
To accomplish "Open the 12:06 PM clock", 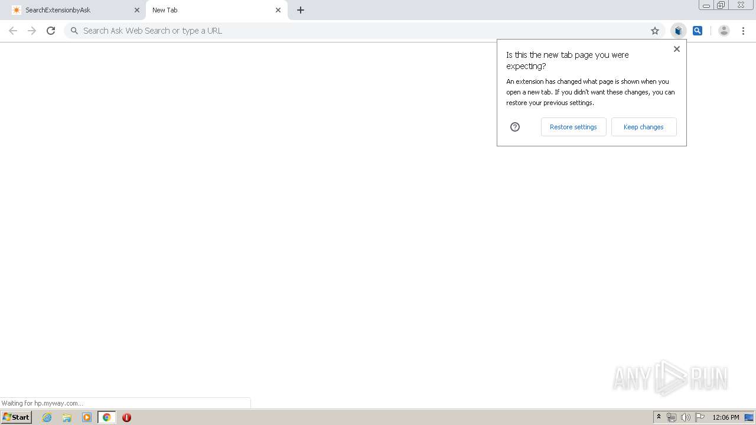I will point(726,417).
